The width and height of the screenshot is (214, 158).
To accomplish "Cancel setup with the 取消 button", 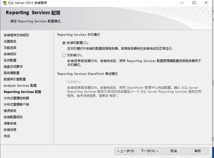I will click(x=173, y=151).
